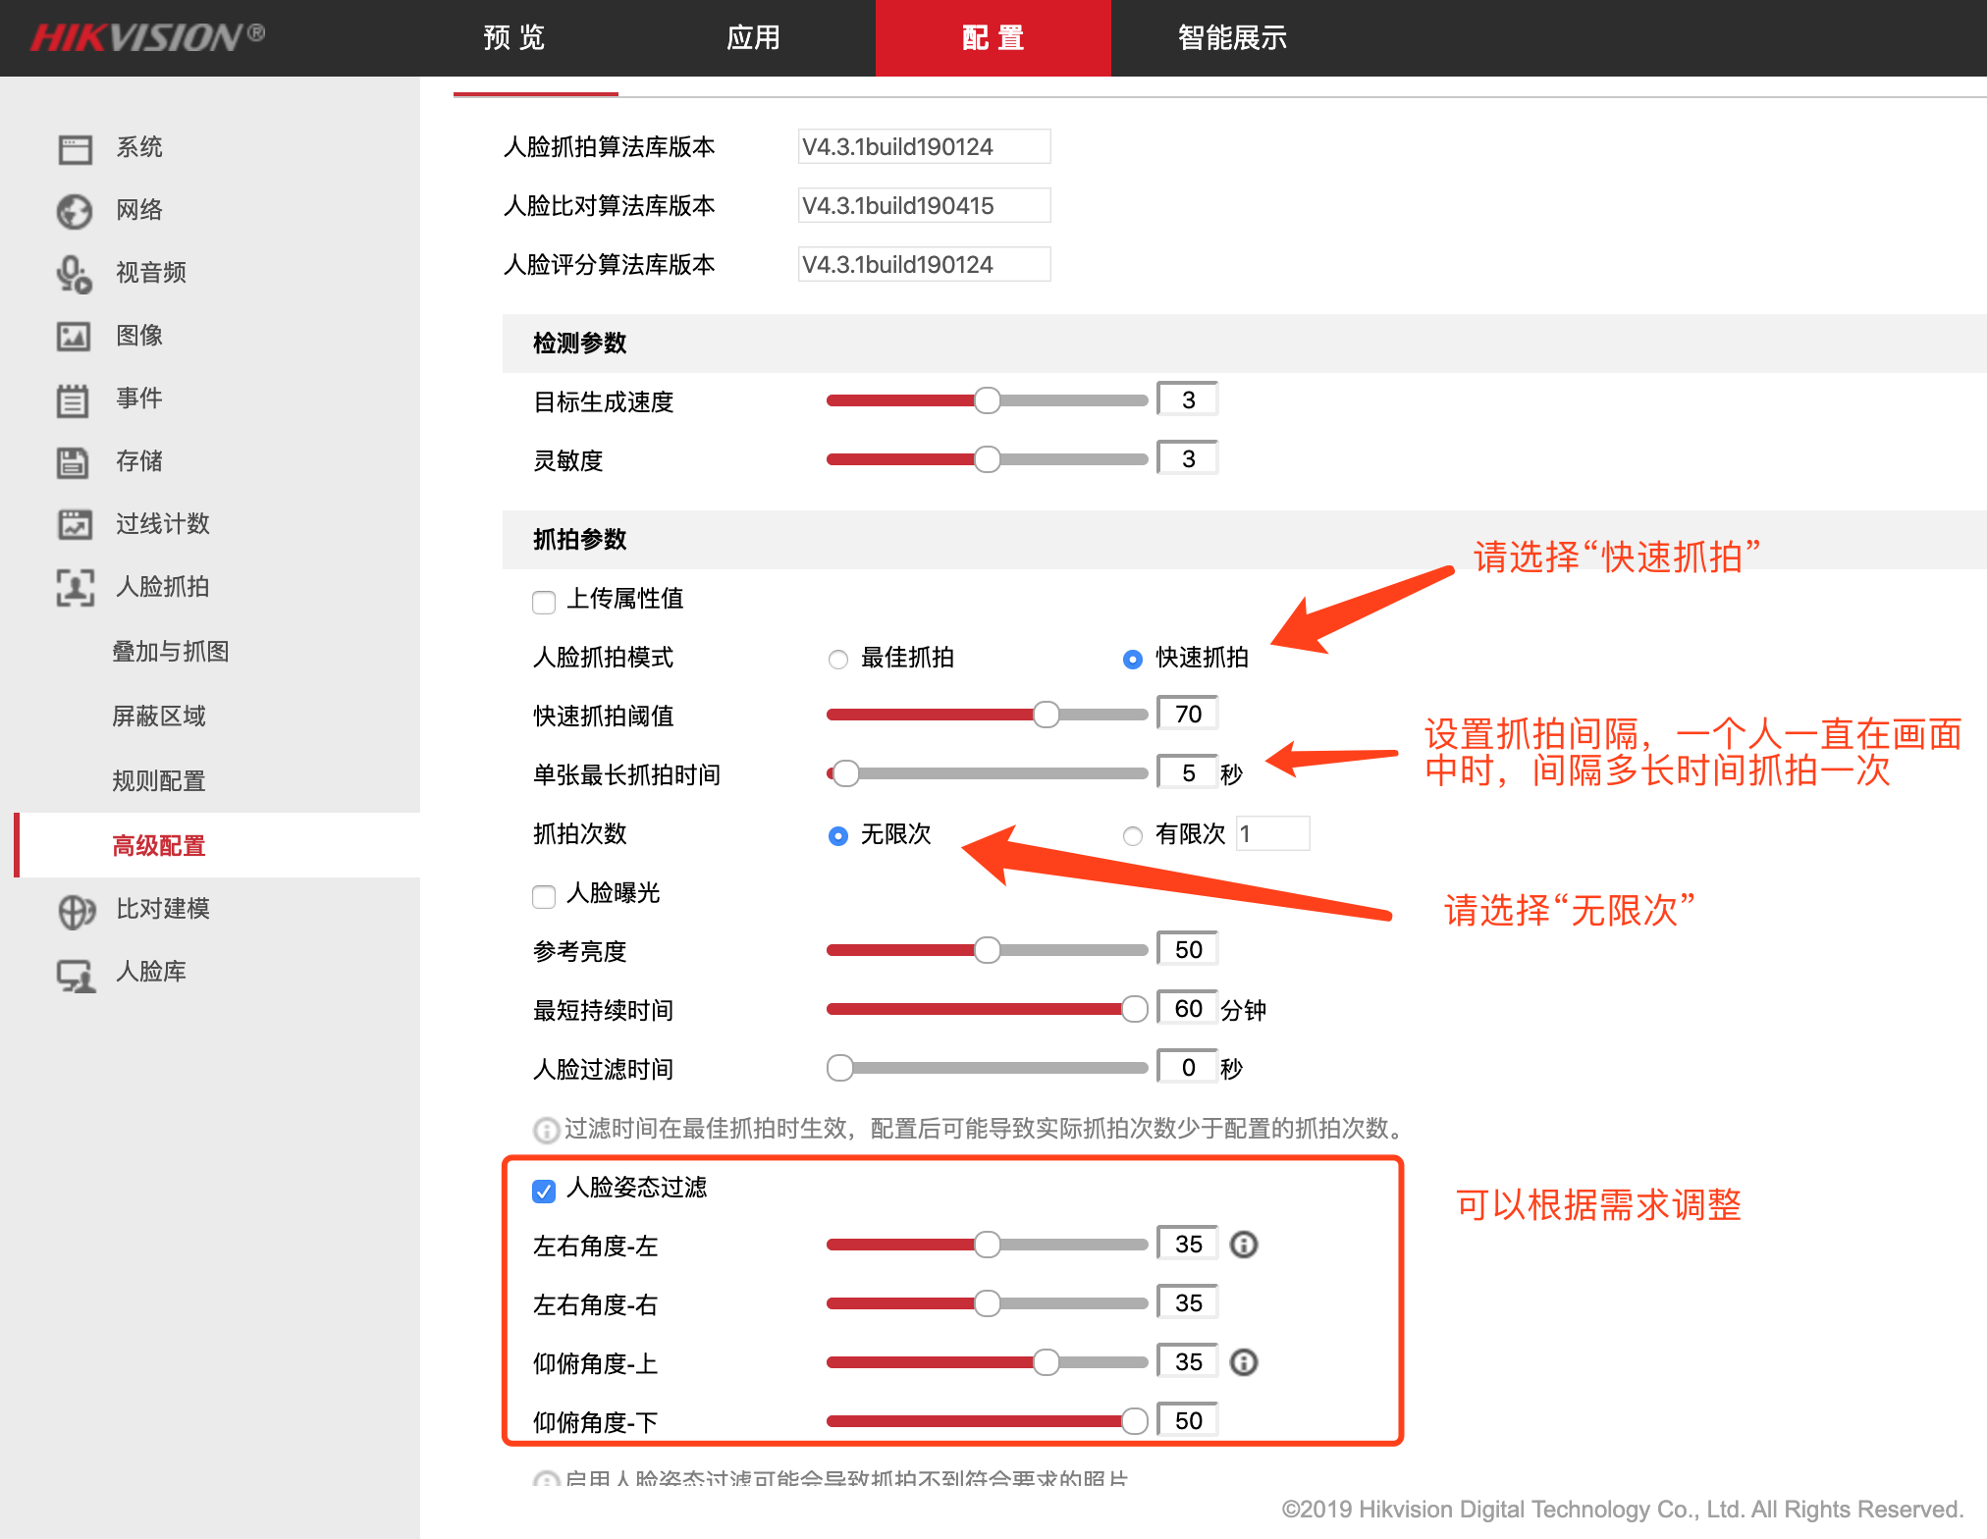Click the 有限次 count input field
Screen dimensions: 1987x1539
1272,834
